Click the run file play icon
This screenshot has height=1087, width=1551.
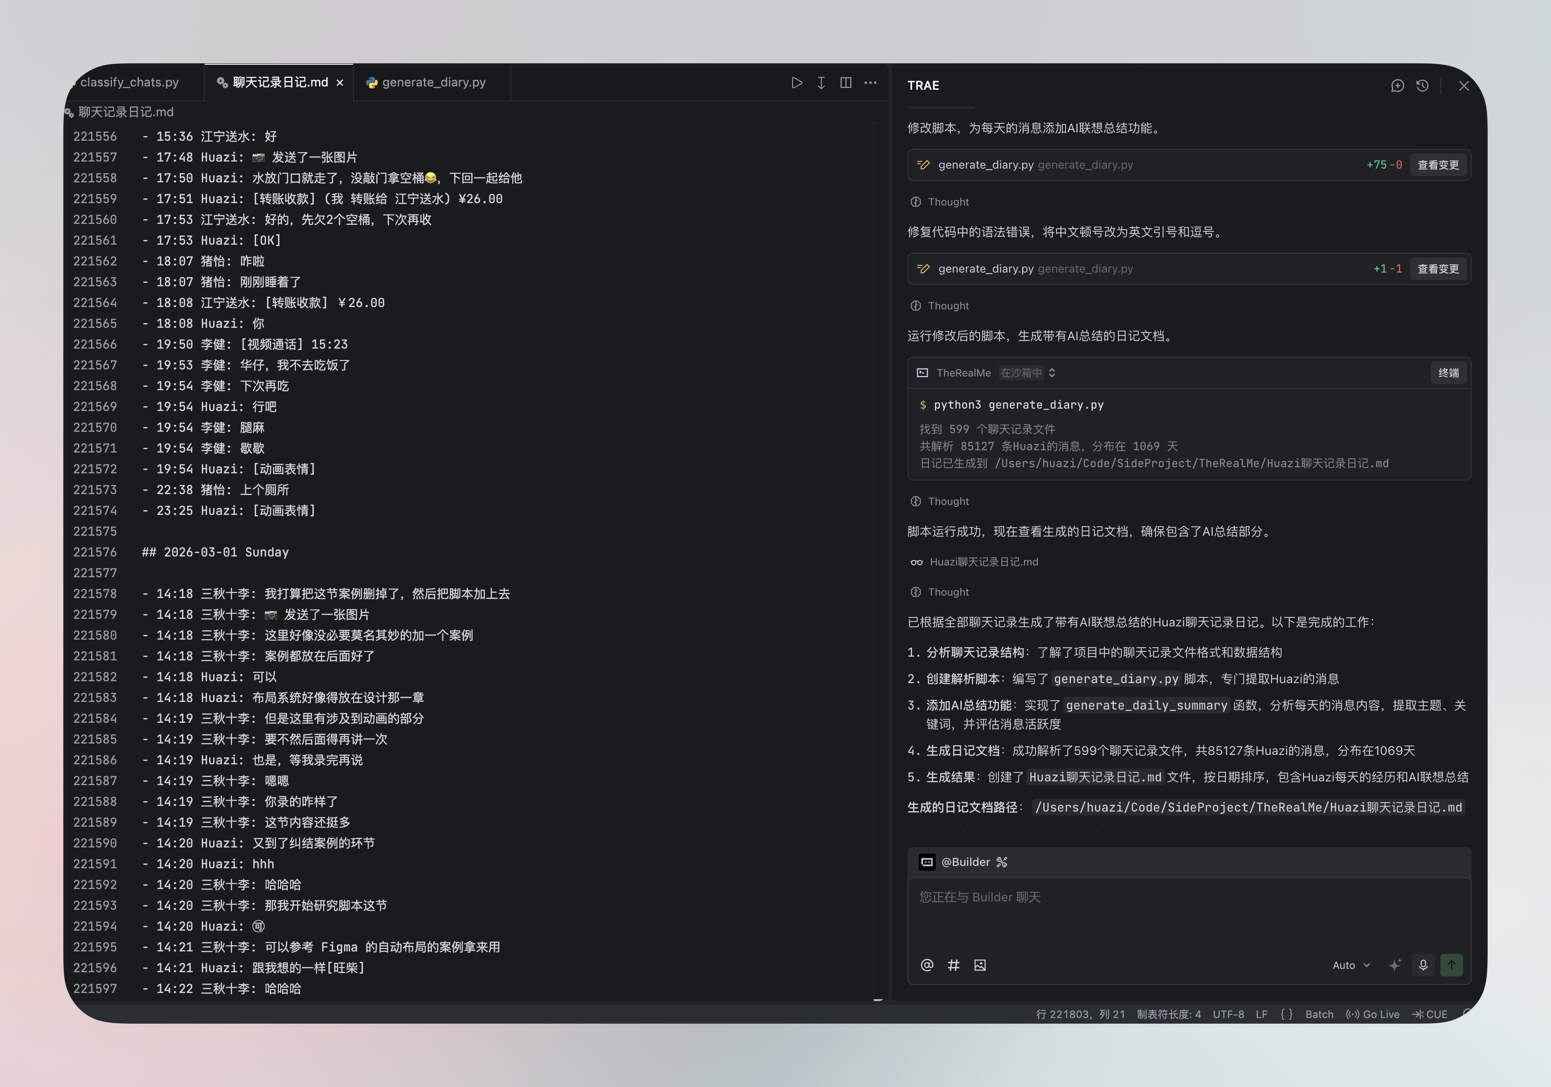point(796,82)
